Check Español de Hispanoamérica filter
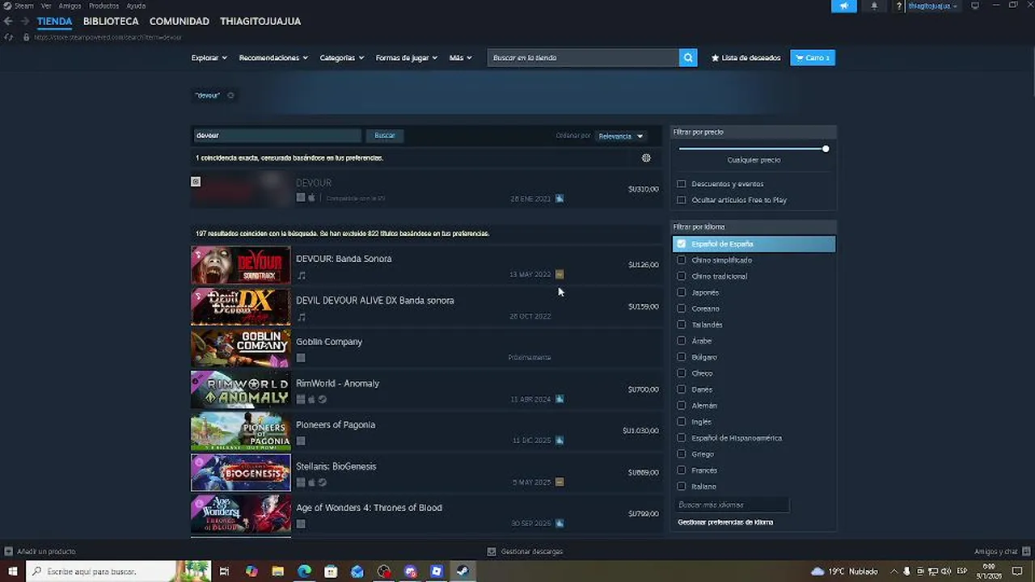 682,437
